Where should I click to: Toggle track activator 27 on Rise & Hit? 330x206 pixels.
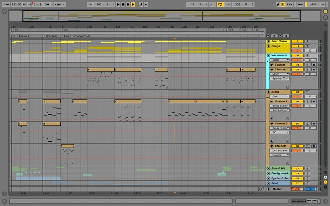[297, 169]
